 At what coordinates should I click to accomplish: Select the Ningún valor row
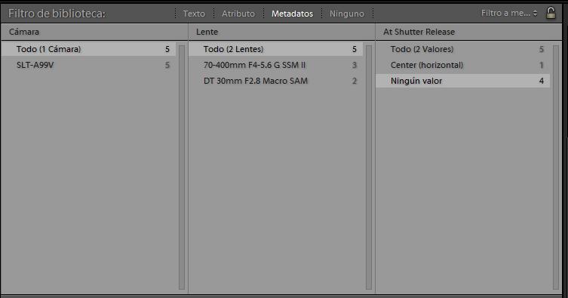pos(462,81)
